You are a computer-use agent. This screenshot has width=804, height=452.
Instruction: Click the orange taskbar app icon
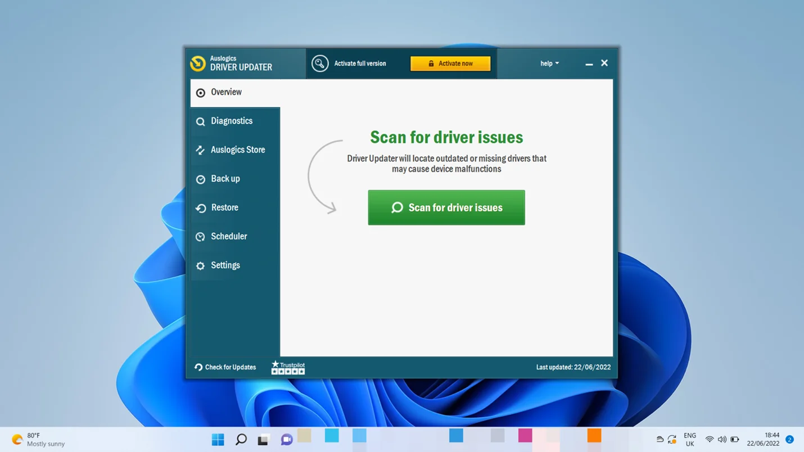point(594,436)
